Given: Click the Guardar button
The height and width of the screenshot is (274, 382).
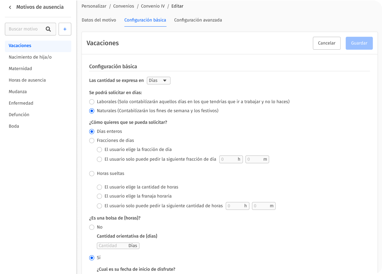Looking at the screenshot, I should coord(359,43).
